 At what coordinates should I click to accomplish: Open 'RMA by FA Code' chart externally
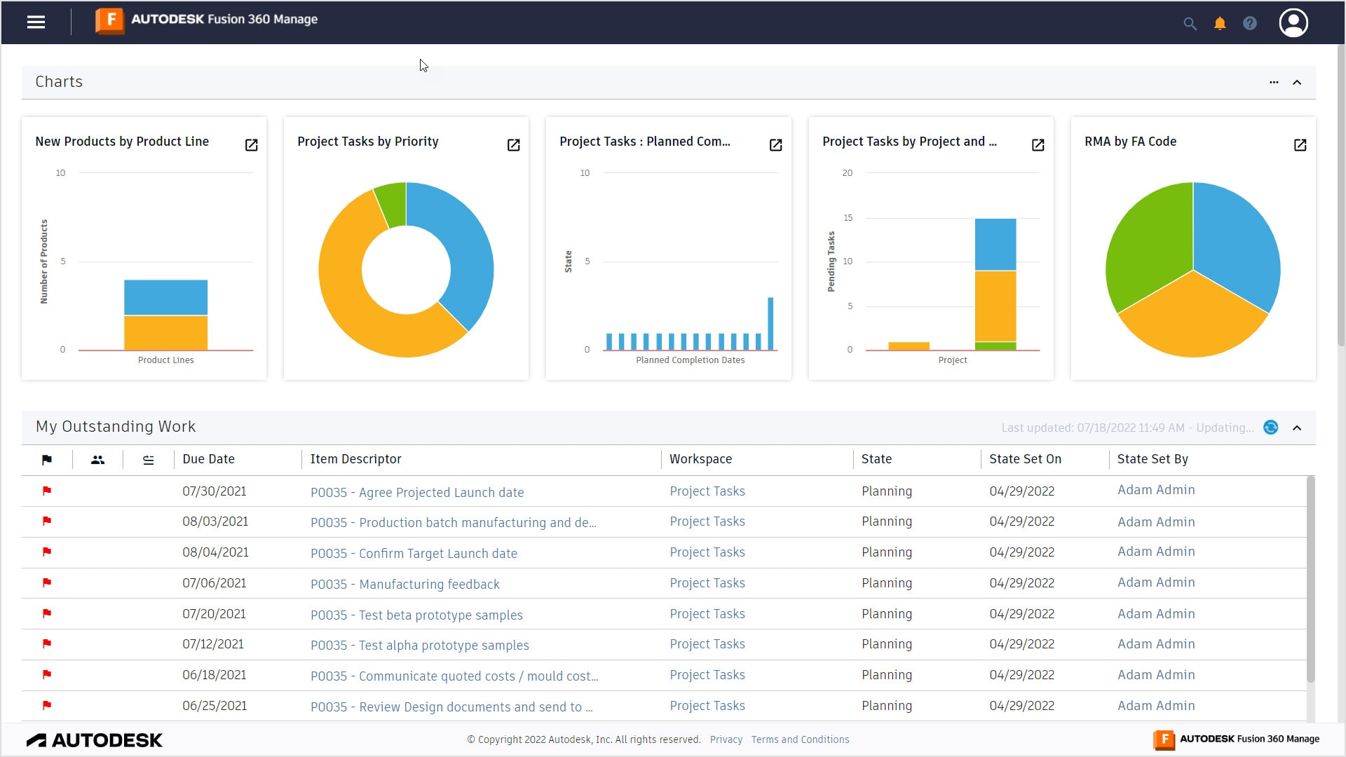click(x=1300, y=145)
